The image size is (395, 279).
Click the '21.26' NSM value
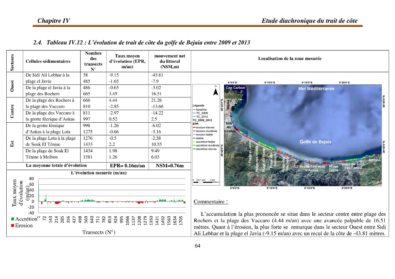tap(156, 100)
